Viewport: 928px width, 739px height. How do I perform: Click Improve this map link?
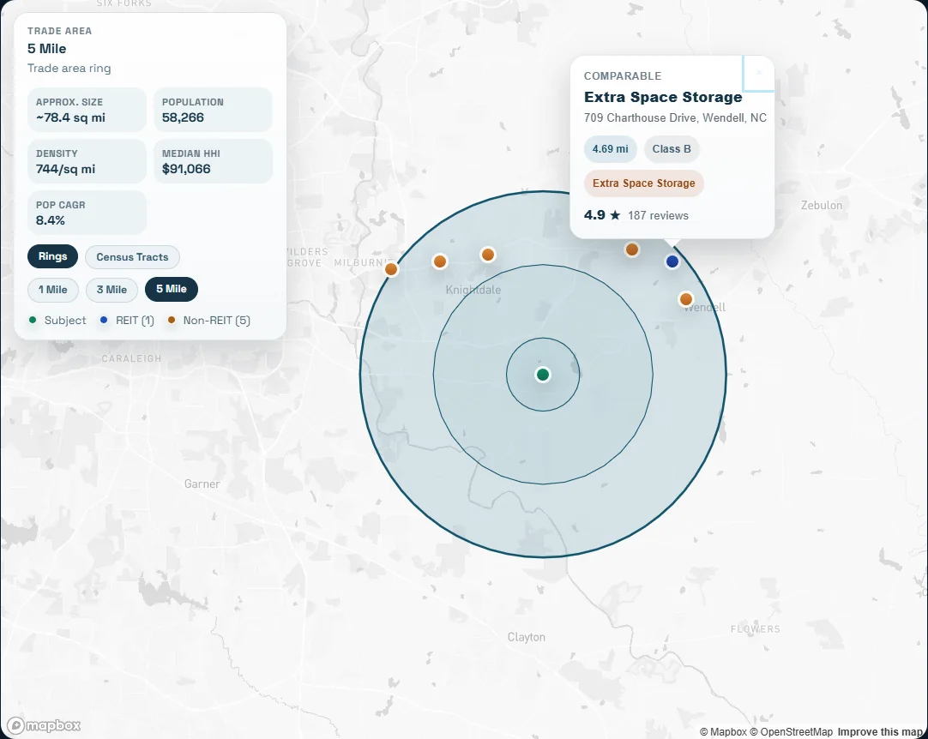pos(881,732)
